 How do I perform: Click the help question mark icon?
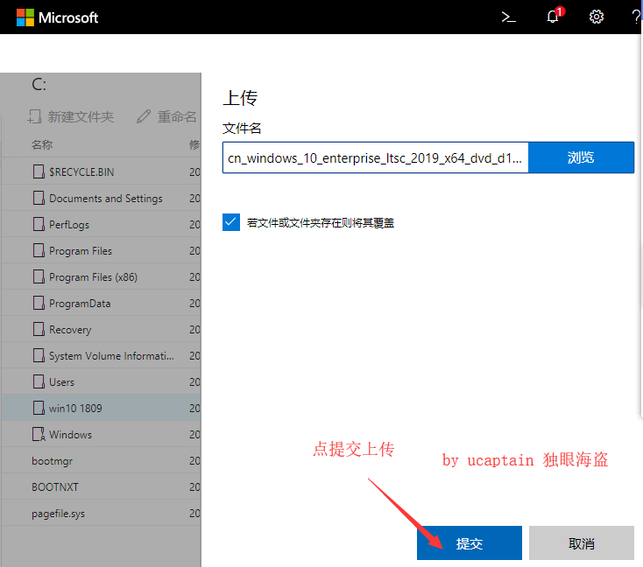(x=636, y=17)
